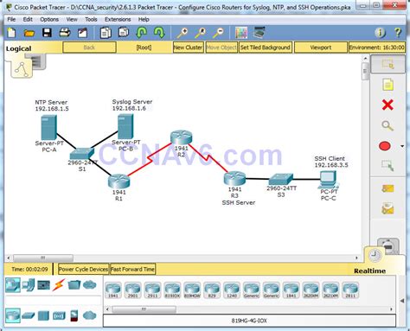Image resolution: width=410 pixels, height=331 pixels.
Task: Click the Viewport button
Action: click(x=321, y=48)
